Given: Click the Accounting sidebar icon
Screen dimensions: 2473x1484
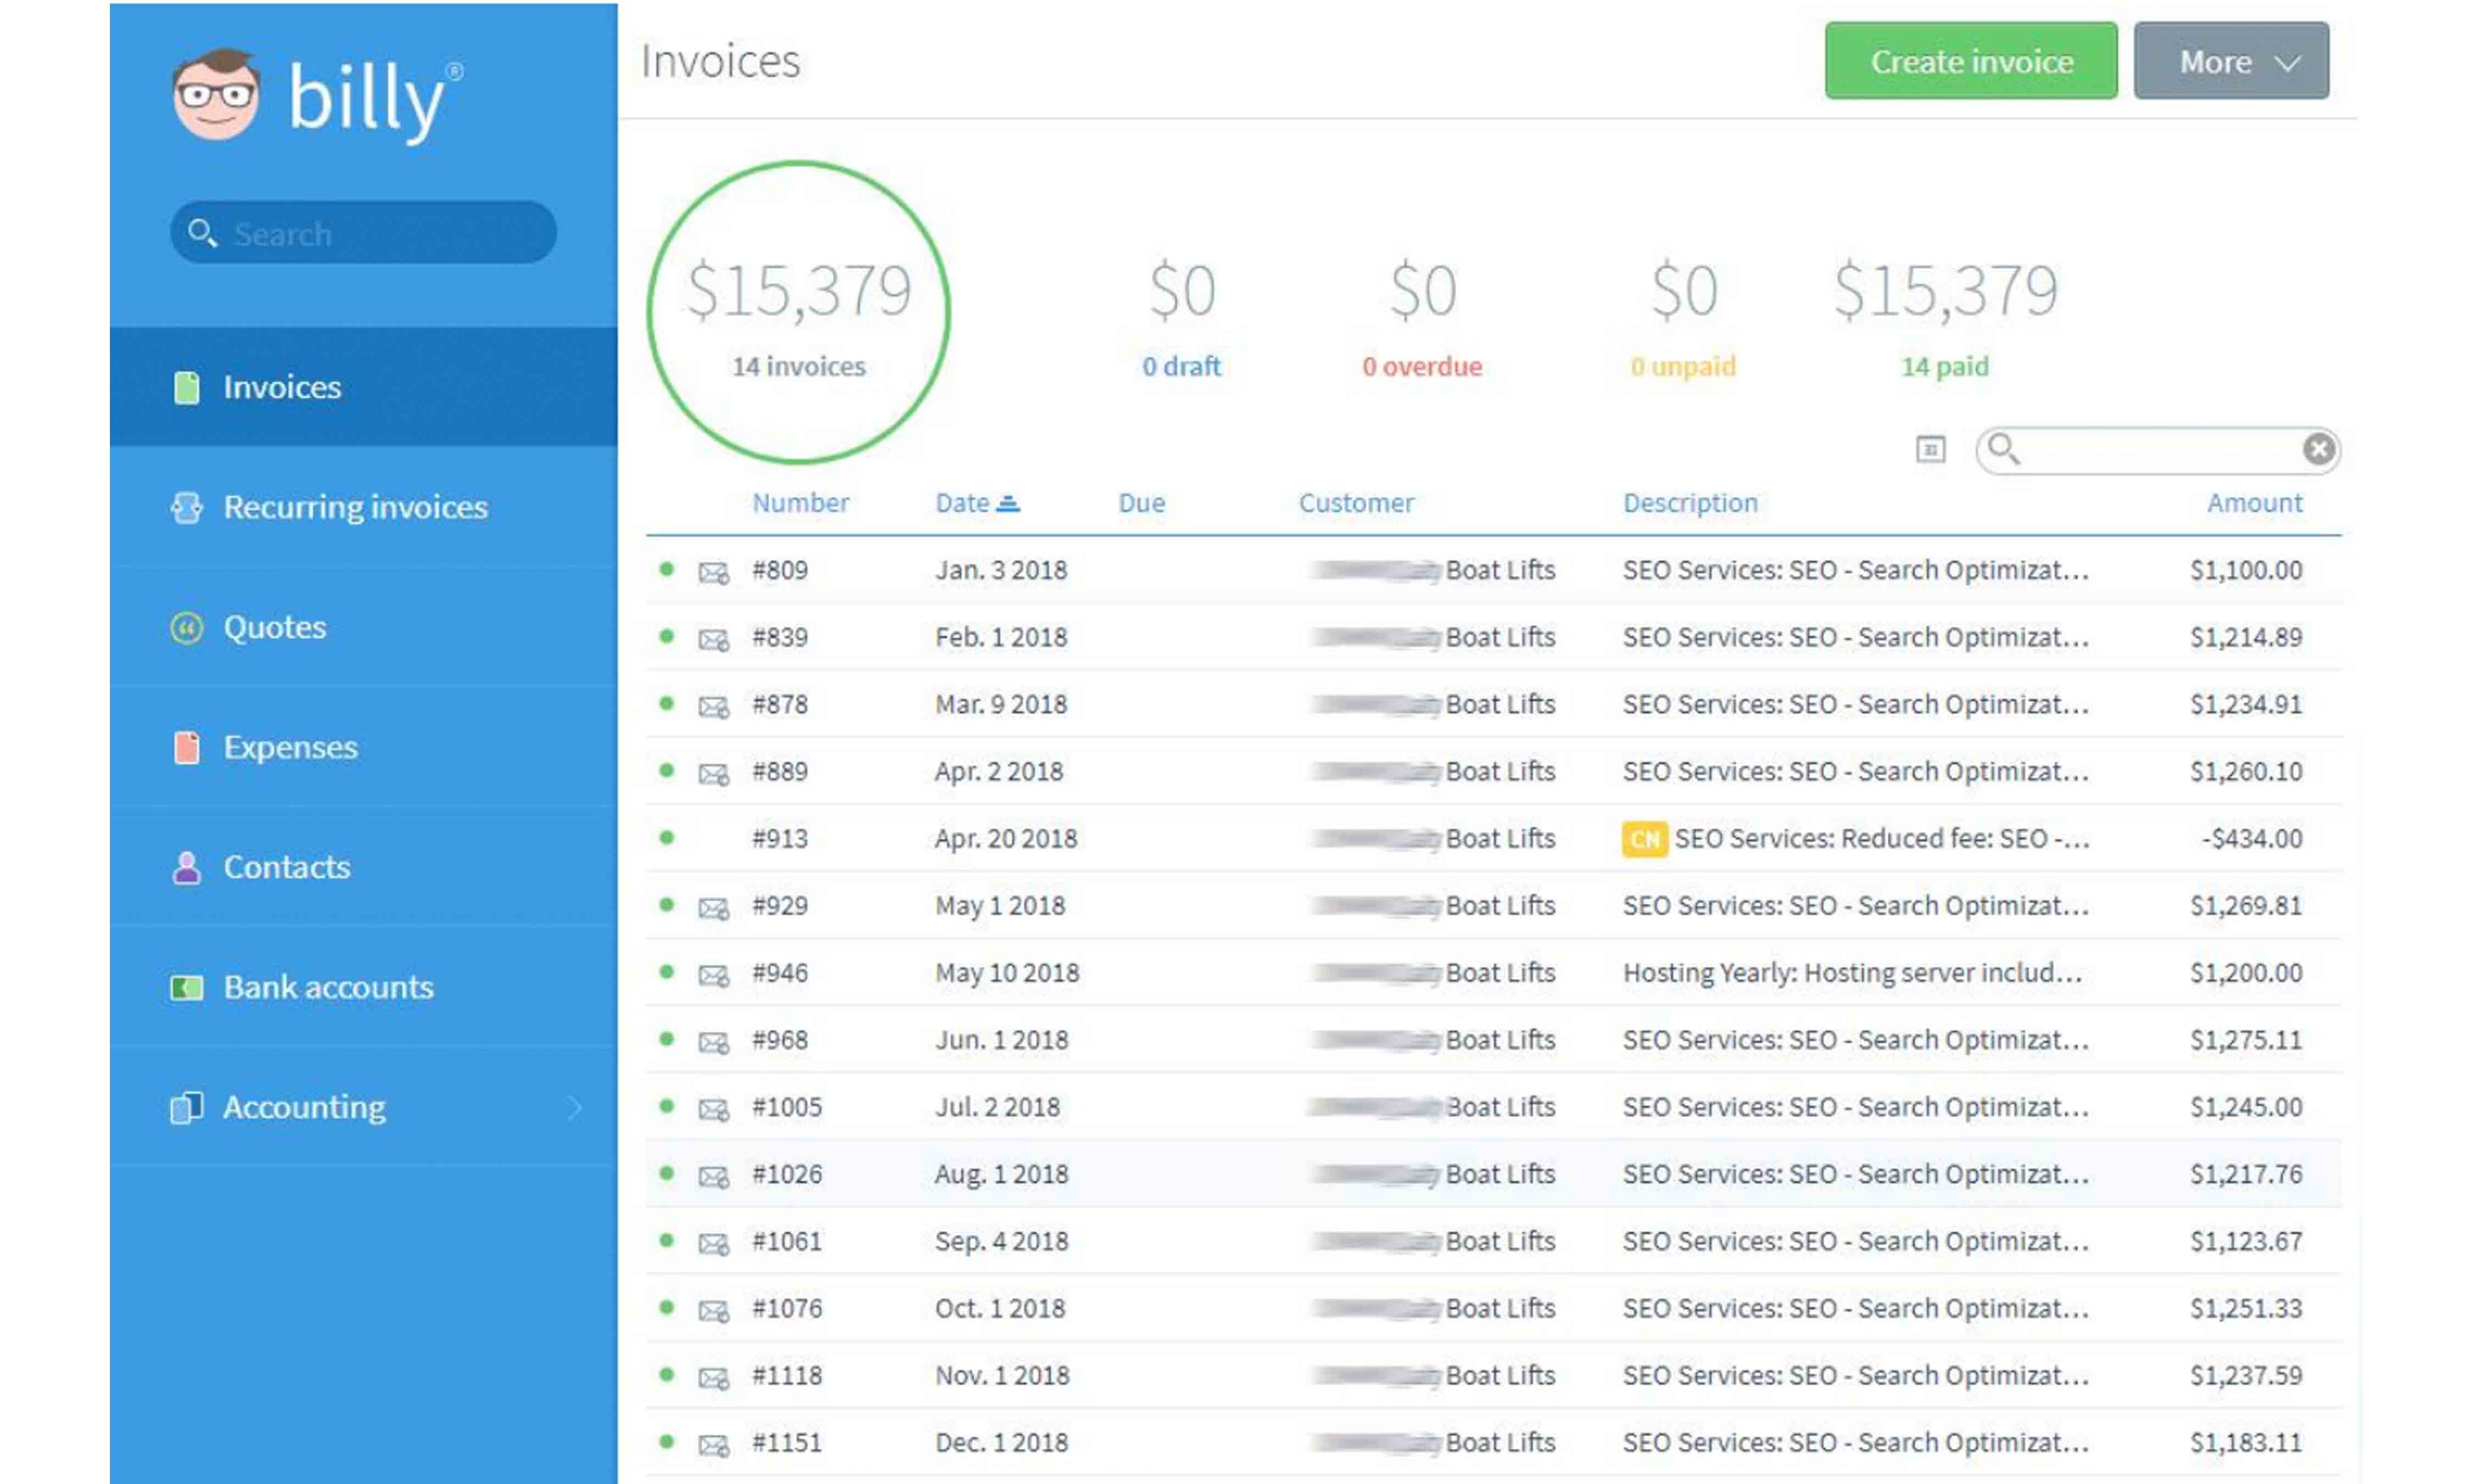Looking at the screenshot, I should (x=186, y=1107).
